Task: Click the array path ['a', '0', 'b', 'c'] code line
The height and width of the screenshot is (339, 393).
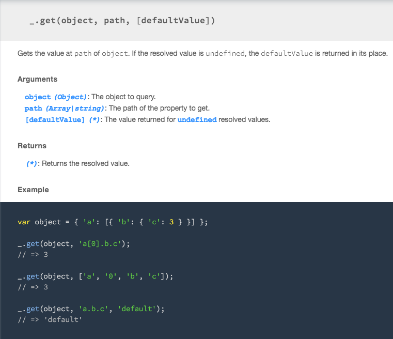Action: [95, 276]
